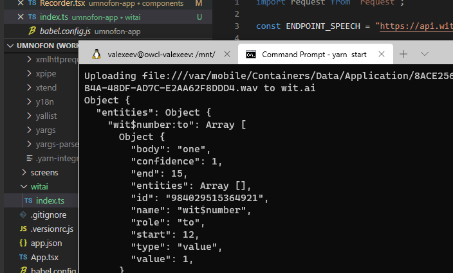
Task: Click the TS icon of Recorder.tsx
Action: pyautogui.click(x=32, y=3)
